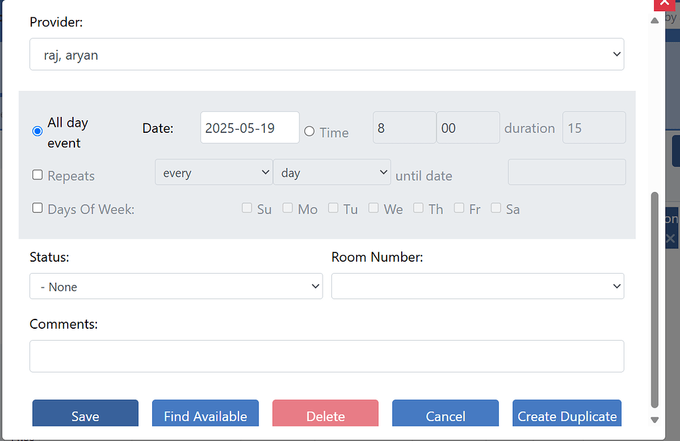Viewport: 680px width, 441px height.
Task: Open the Provider dropdown
Action: point(326,54)
